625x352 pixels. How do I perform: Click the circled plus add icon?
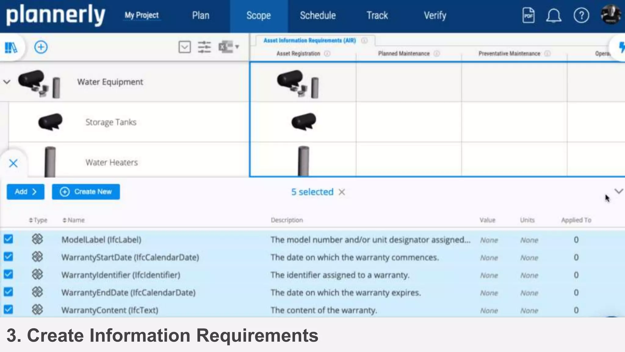pyautogui.click(x=41, y=47)
